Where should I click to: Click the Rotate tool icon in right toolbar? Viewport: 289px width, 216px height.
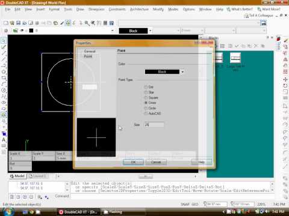[x=285, y=86]
